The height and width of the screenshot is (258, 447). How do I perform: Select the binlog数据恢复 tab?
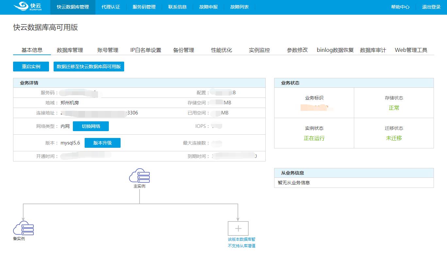335,50
